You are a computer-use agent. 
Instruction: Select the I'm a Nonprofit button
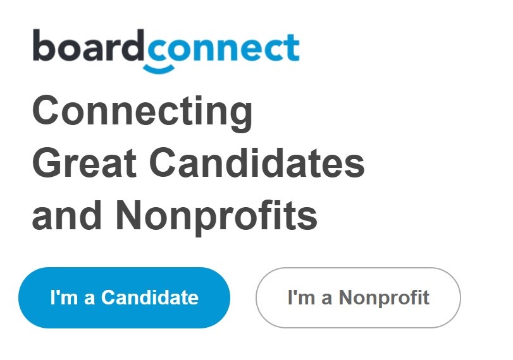tap(358, 297)
